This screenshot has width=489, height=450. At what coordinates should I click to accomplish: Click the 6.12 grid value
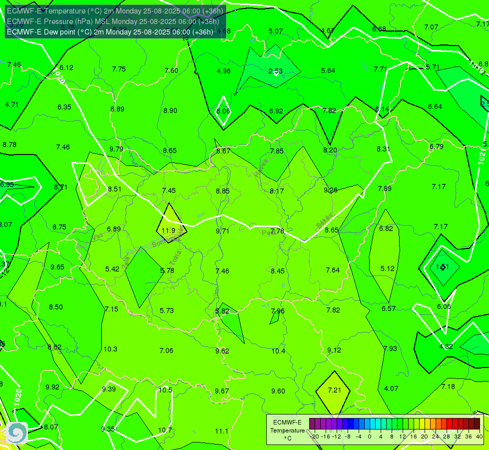(x=66, y=67)
